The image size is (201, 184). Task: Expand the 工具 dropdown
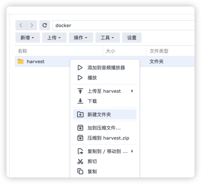tap(108, 38)
